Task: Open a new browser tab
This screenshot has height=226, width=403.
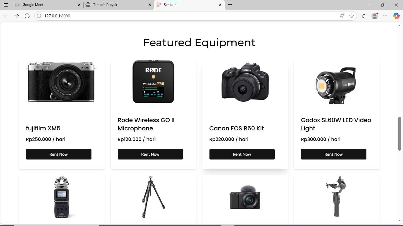Action: pyautogui.click(x=230, y=5)
